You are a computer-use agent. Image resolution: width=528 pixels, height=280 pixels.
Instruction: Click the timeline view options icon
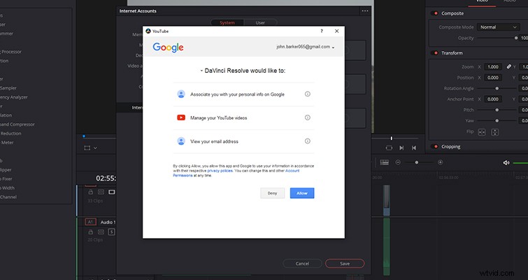coord(384,162)
